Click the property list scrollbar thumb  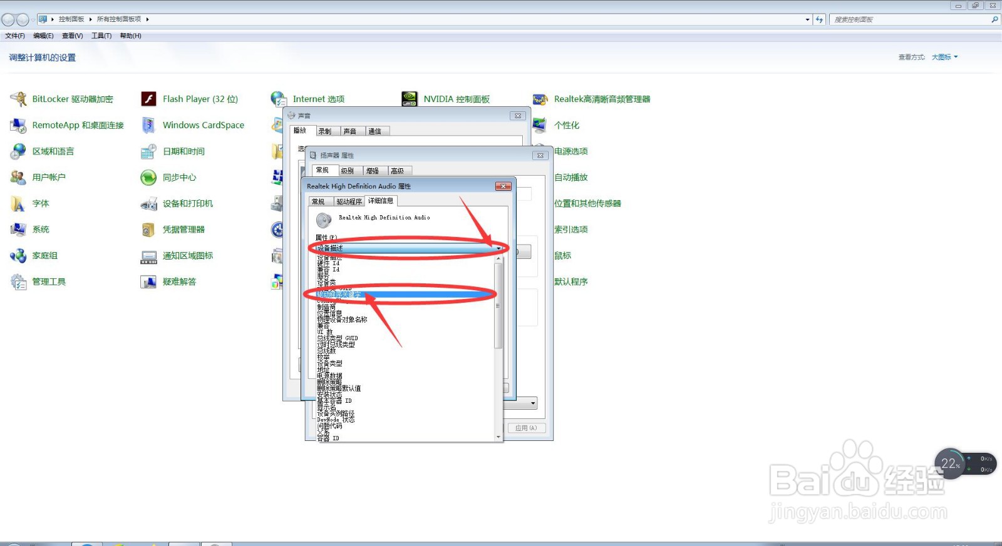(x=498, y=306)
